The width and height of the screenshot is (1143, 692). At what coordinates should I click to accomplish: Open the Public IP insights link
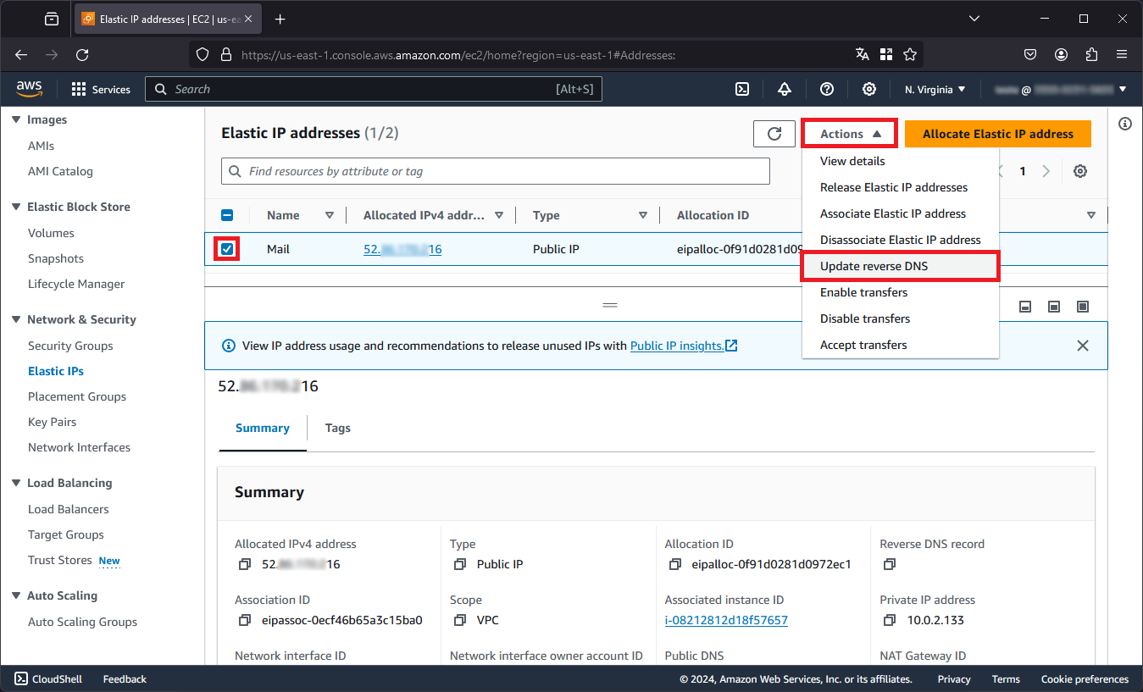click(684, 346)
